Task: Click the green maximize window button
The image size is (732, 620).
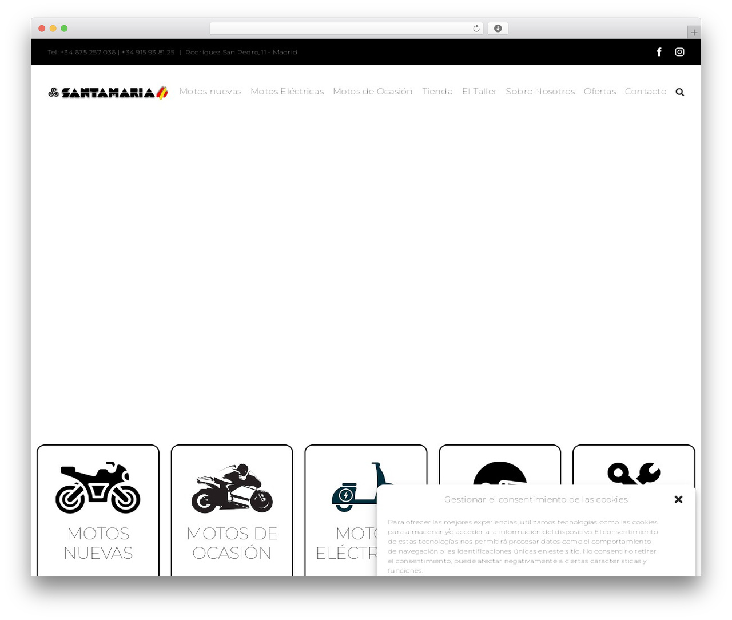Action: point(64,29)
